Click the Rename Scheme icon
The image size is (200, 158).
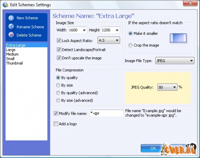(11, 27)
